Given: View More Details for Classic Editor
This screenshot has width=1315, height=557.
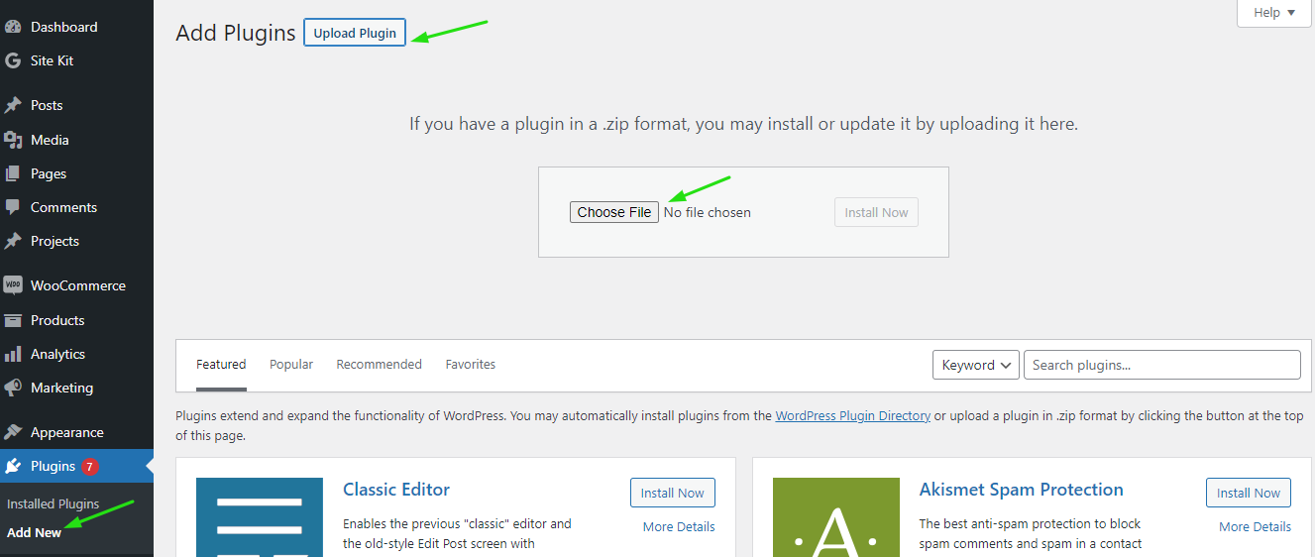Looking at the screenshot, I should [x=679, y=526].
